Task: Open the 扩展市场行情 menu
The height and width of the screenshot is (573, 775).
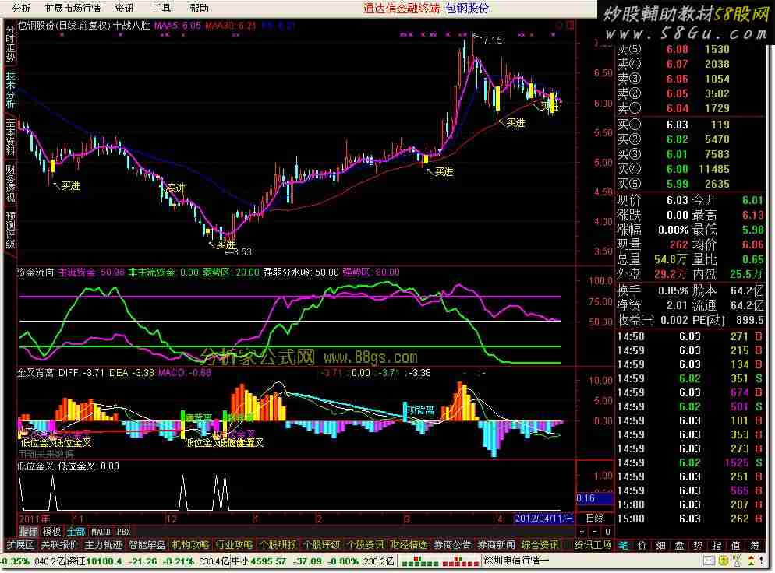Action: 73,9
